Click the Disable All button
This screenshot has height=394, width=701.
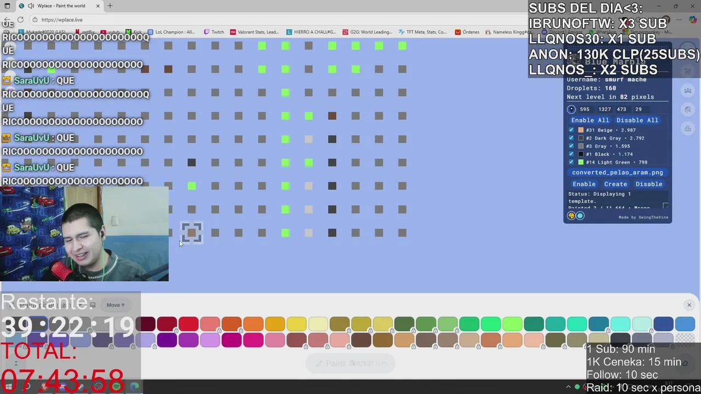(637, 120)
